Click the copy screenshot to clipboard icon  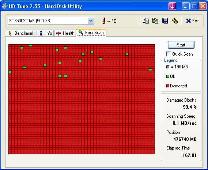pos(155,21)
